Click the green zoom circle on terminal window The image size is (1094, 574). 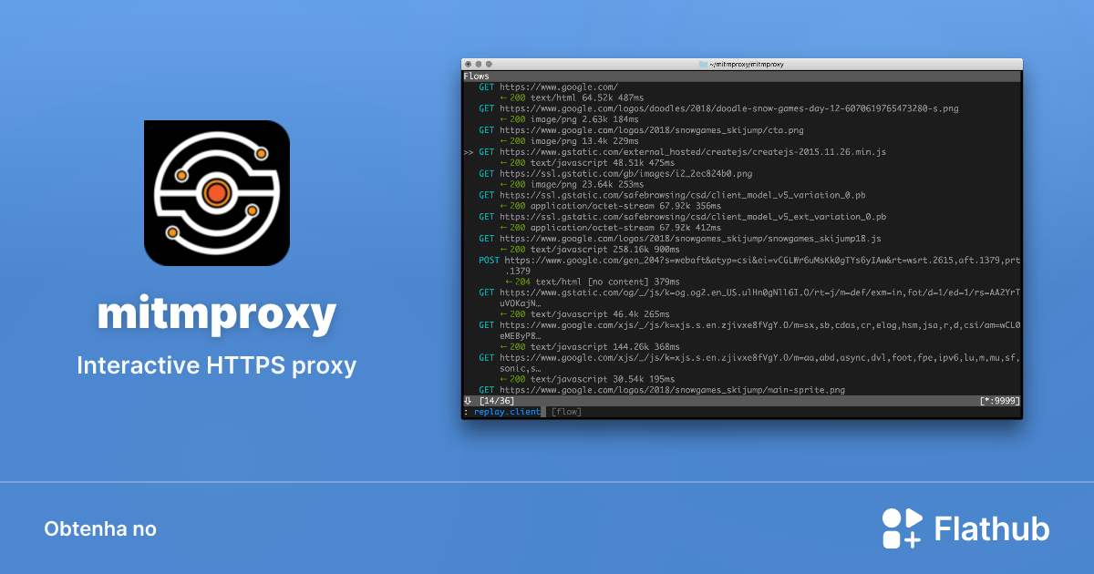(x=489, y=64)
